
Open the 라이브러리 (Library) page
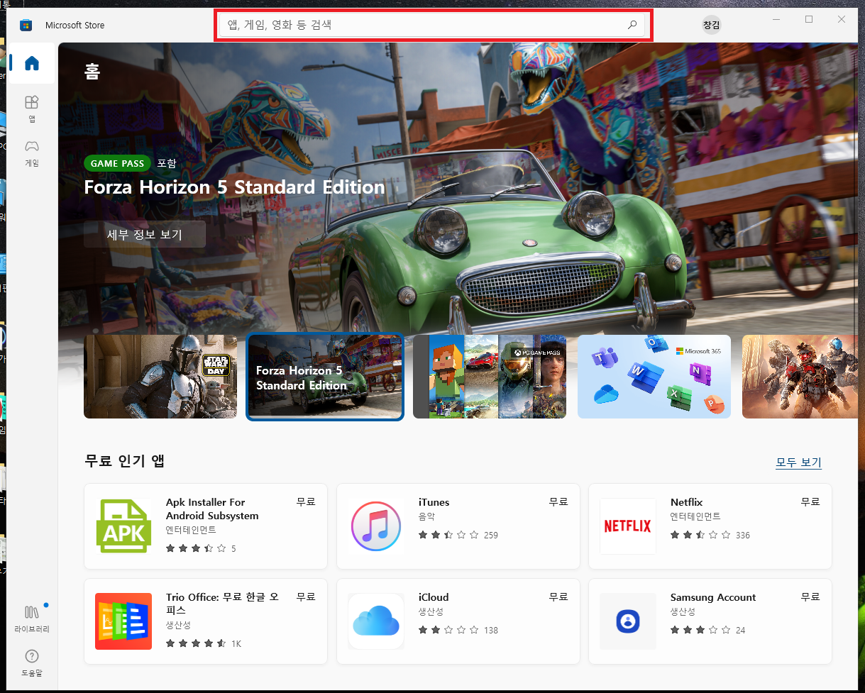click(32, 618)
